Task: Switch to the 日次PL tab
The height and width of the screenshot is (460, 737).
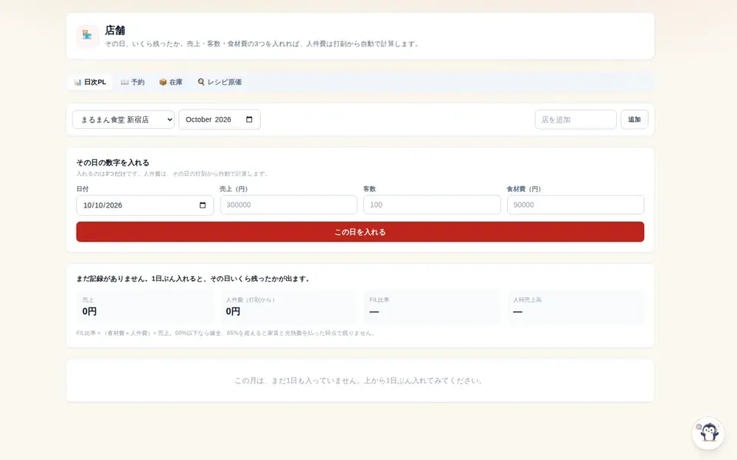Action: tap(90, 82)
